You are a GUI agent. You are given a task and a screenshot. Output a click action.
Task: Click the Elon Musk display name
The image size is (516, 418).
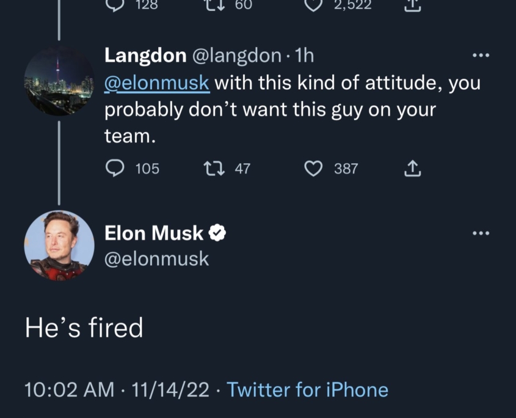click(x=154, y=233)
